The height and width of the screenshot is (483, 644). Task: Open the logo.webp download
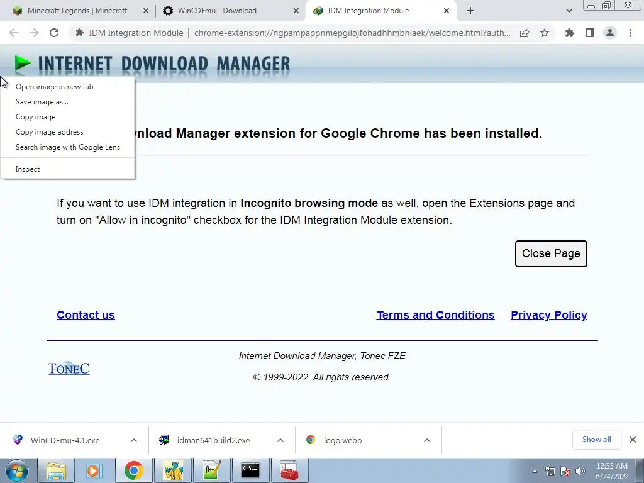pyautogui.click(x=343, y=440)
